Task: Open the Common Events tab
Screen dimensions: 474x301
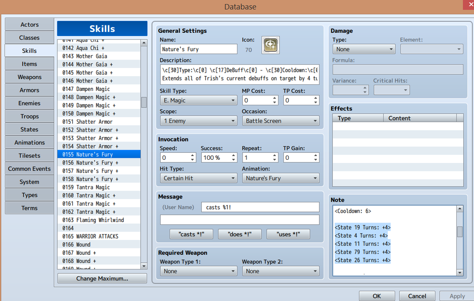Action: [x=30, y=169]
